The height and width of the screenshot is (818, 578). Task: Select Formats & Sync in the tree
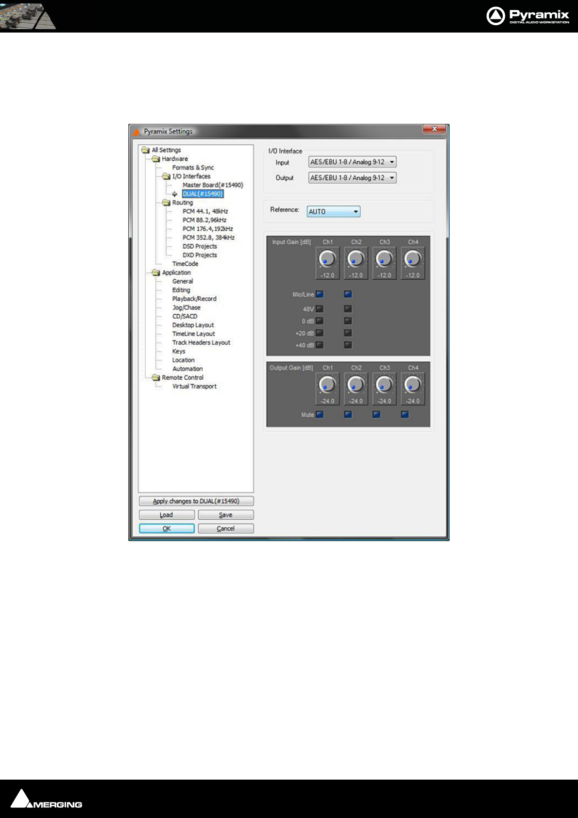pos(193,168)
